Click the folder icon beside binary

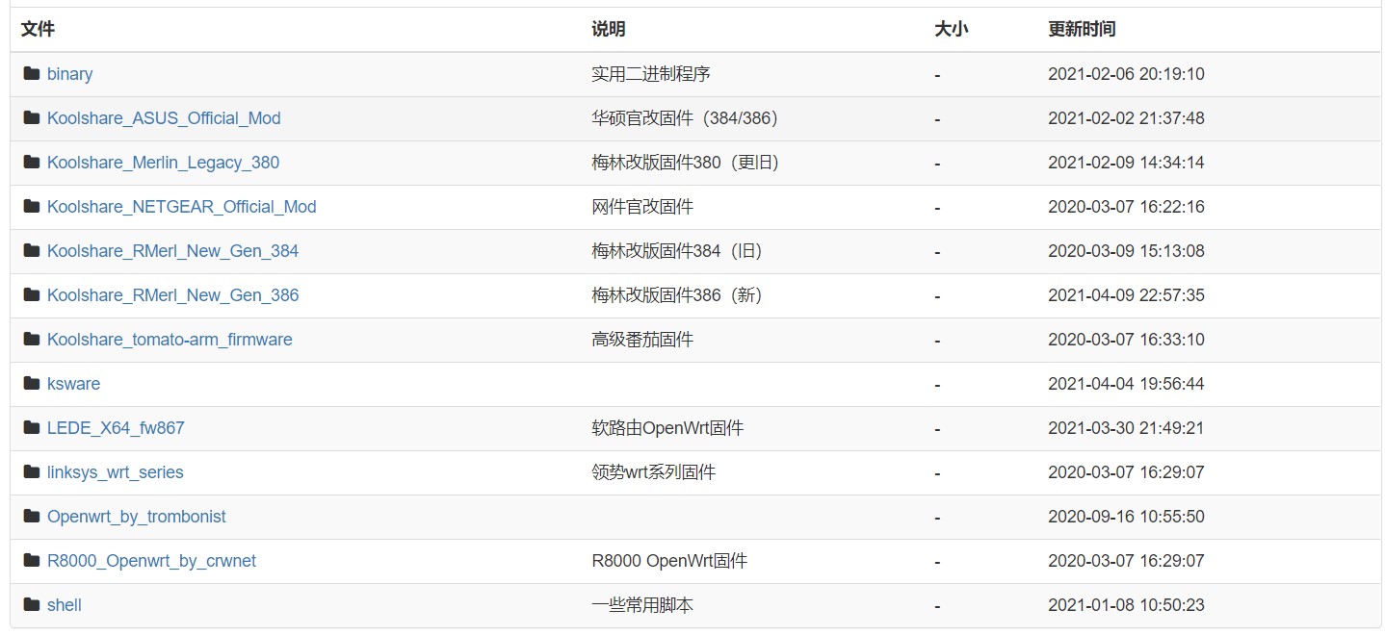[32, 74]
